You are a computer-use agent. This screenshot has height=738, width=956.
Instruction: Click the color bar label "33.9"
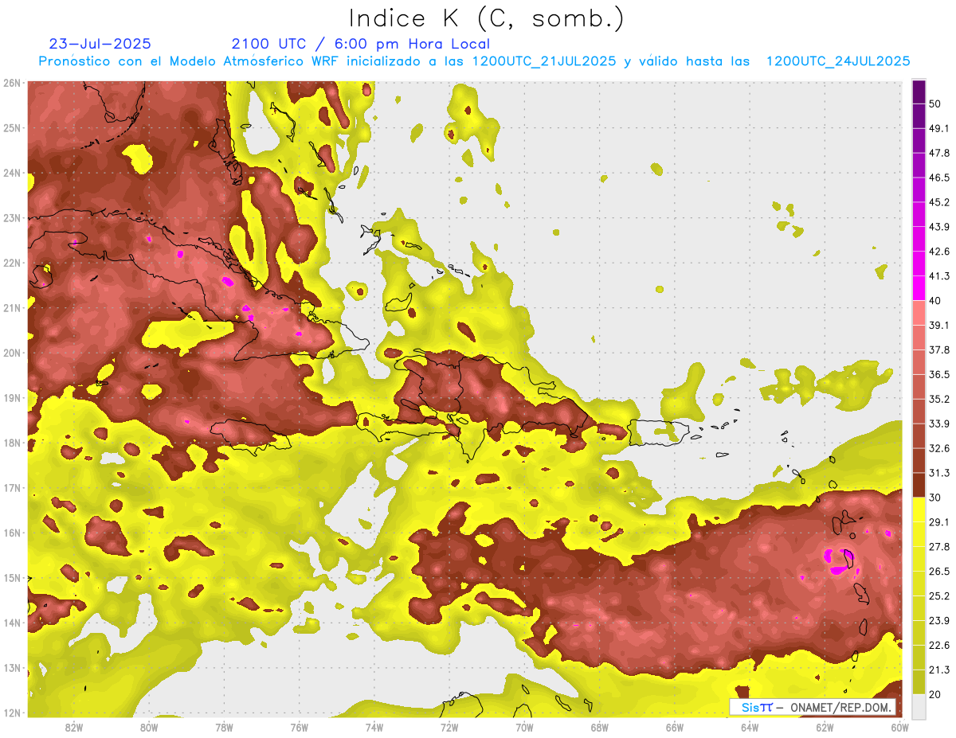click(x=939, y=424)
